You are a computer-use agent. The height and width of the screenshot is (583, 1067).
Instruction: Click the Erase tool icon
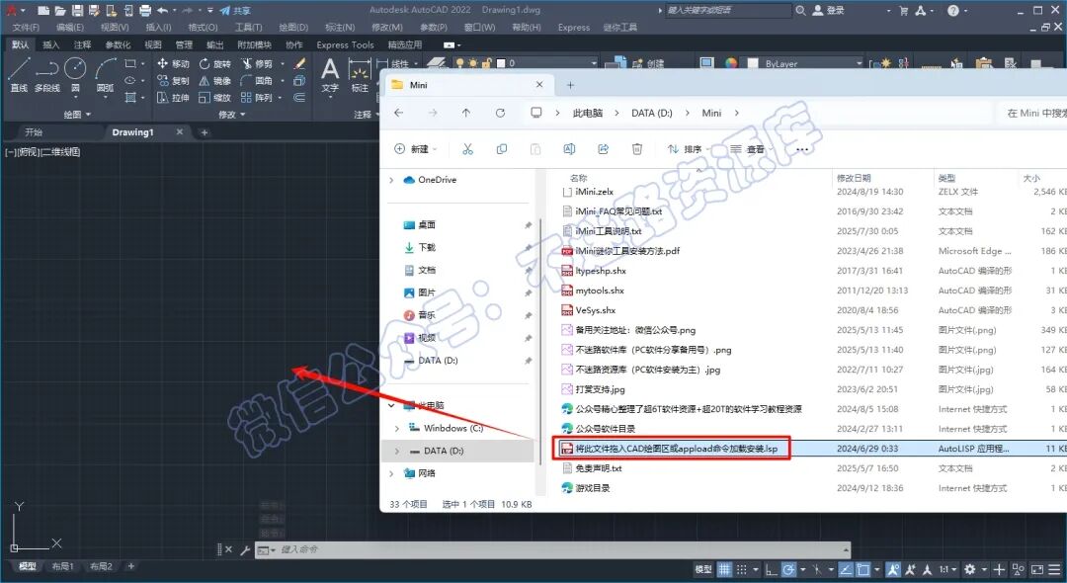pyautogui.click(x=299, y=63)
